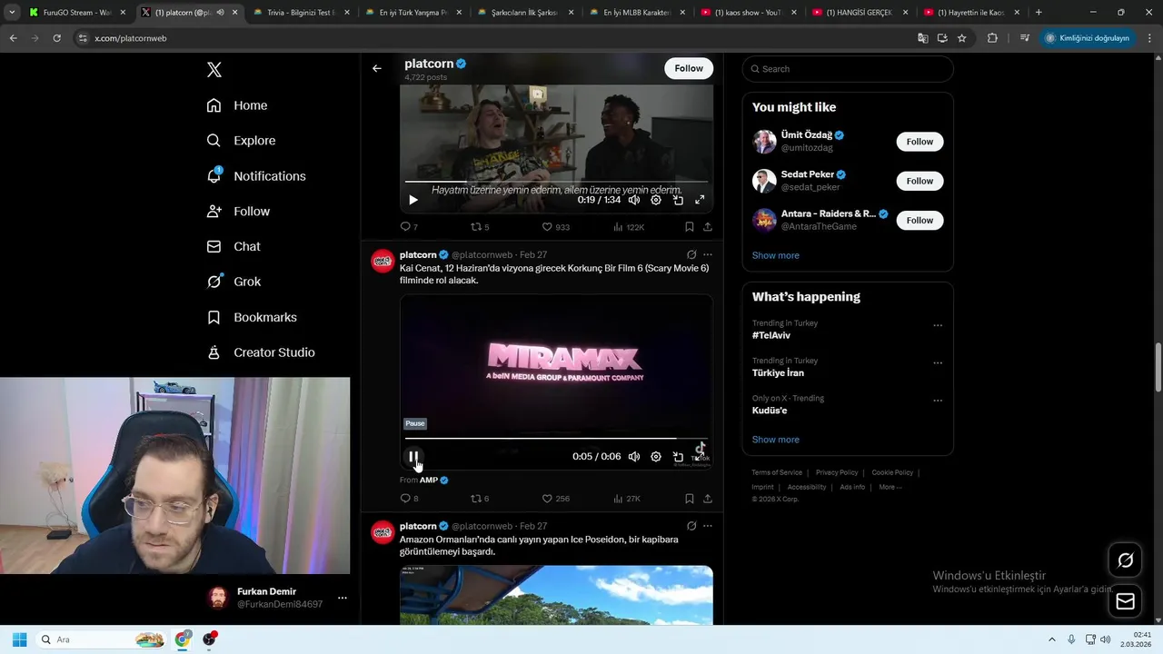Screen dimensions: 1163x654
Task: Seek on the Miramax video progress bar
Action: click(556, 439)
